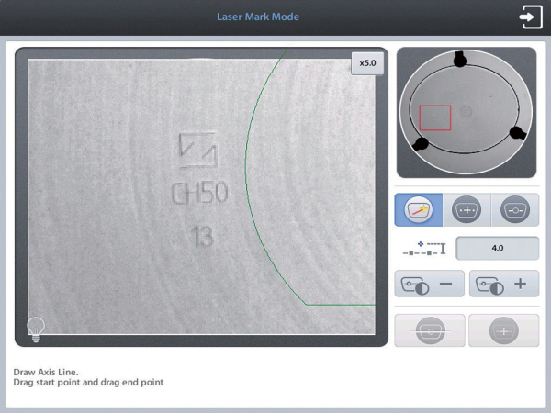Click the 4.0 distance value field
The image size is (551, 413).
pyautogui.click(x=497, y=248)
